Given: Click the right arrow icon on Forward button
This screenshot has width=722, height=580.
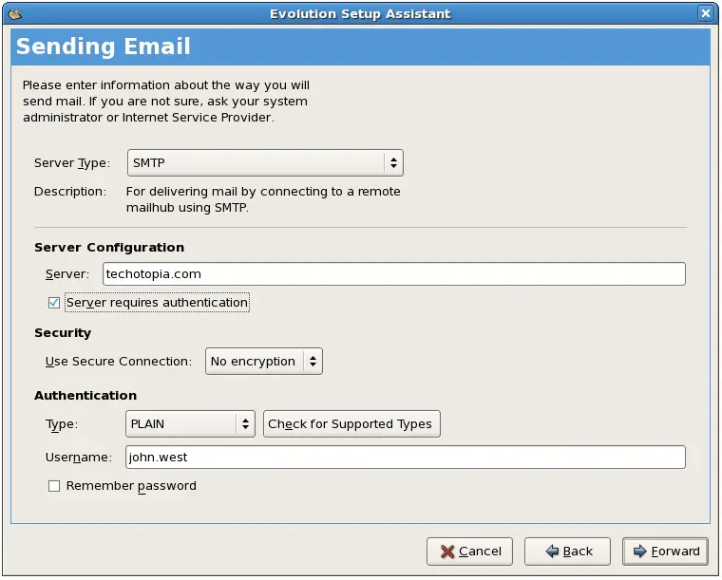Looking at the screenshot, I should coord(639,552).
